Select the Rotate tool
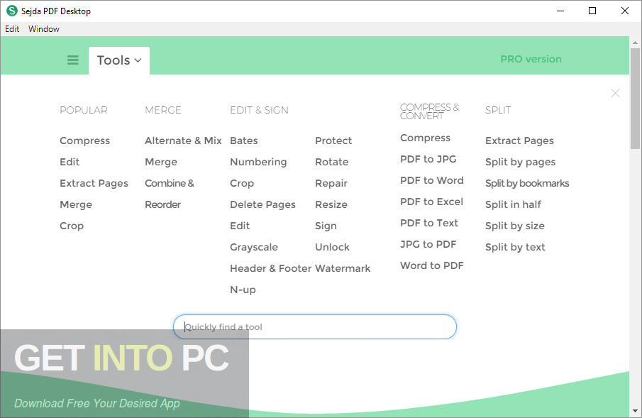The width and height of the screenshot is (642, 418). coord(332,162)
